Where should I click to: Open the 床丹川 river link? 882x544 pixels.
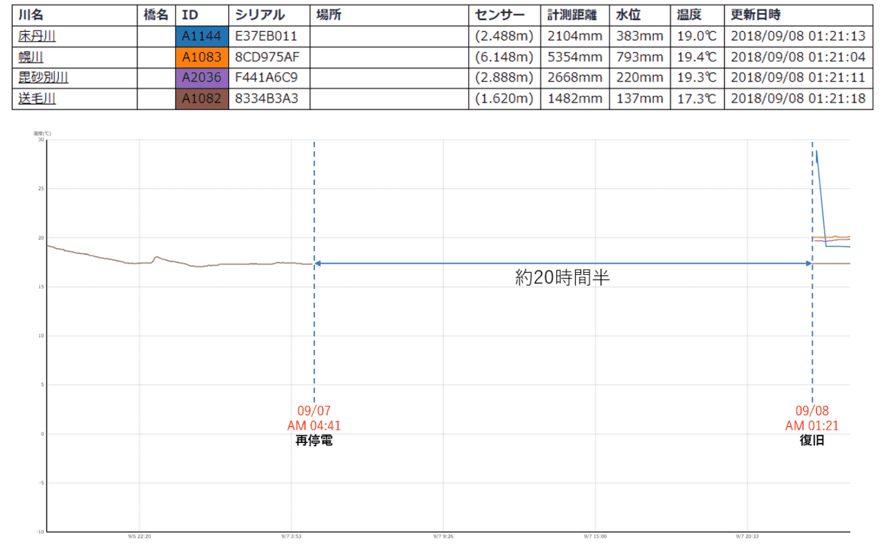37,36
